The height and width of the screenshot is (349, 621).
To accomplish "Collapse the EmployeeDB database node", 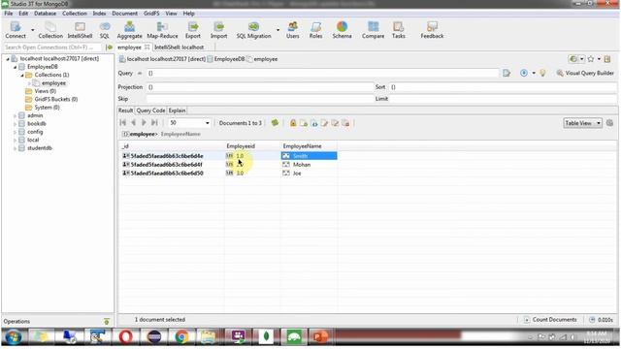I will (x=16, y=67).
